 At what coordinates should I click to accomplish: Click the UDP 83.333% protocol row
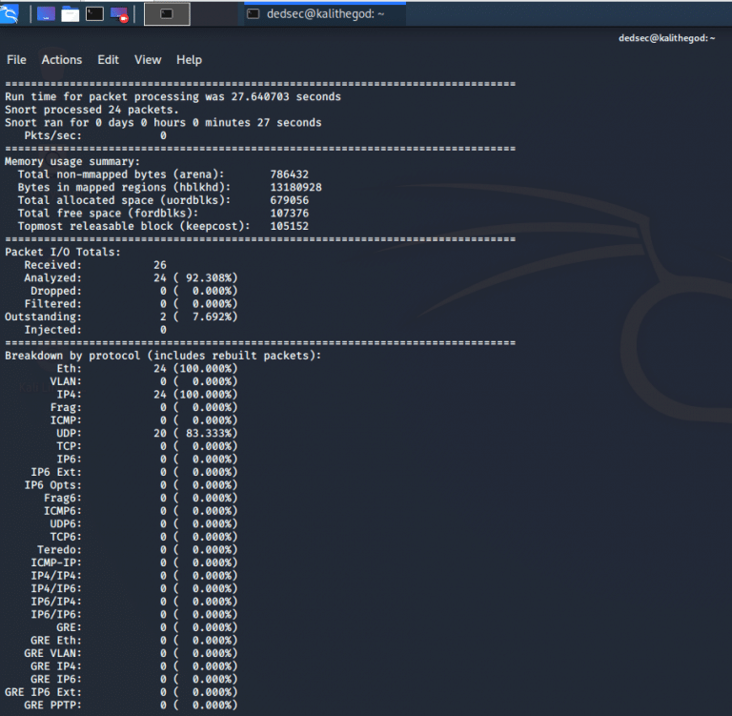tap(143, 433)
